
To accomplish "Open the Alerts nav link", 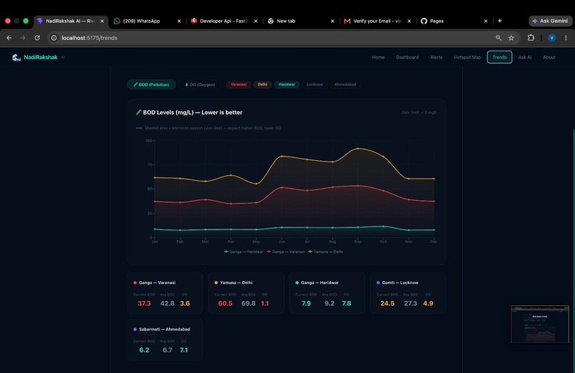I will (x=436, y=58).
